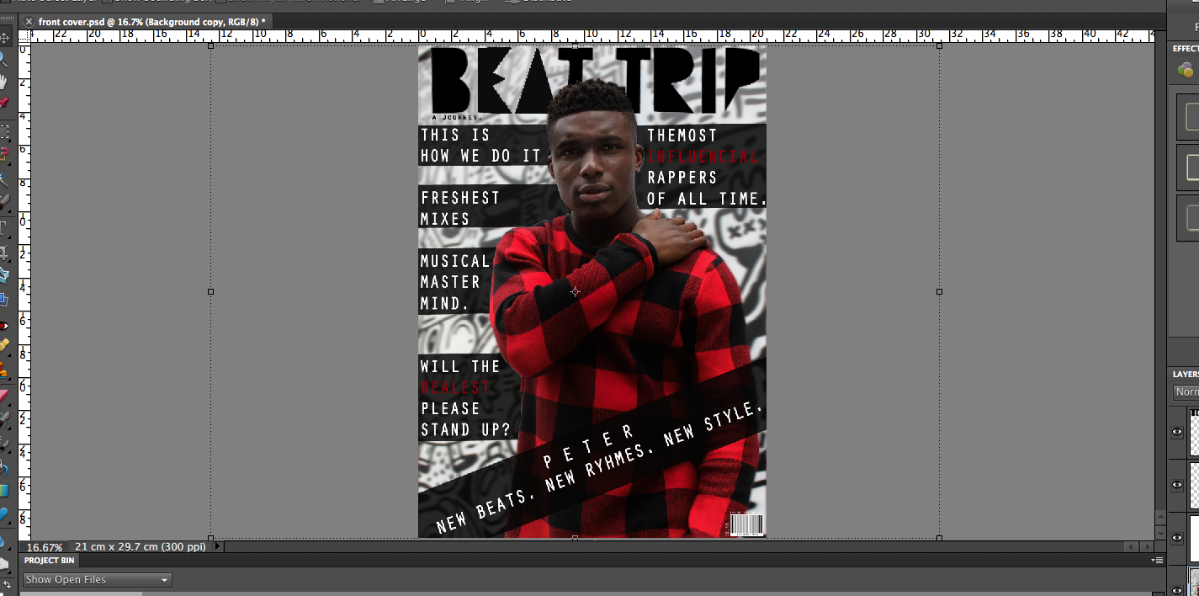Close the front cover.psd document tab

coord(28,21)
